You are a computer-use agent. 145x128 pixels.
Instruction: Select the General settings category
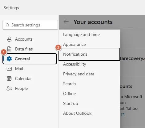tap(30, 59)
